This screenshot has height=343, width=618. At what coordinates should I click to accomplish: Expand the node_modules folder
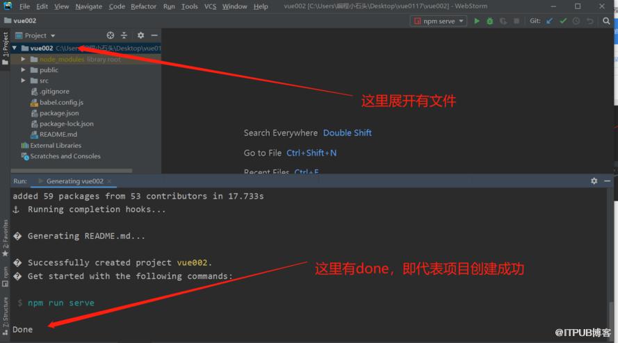click(23, 59)
